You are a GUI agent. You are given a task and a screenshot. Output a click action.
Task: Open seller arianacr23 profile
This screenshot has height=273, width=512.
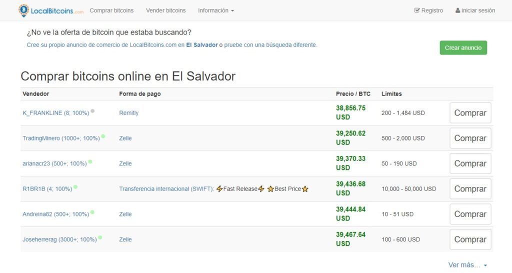[x=54, y=163]
